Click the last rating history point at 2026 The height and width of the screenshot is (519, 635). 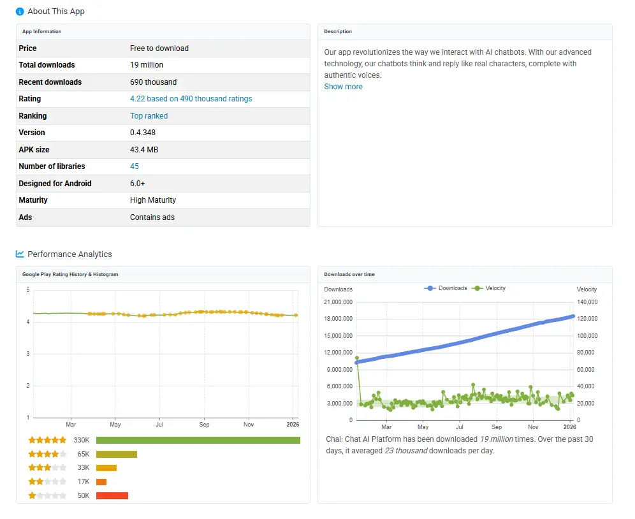click(x=296, y=315)
